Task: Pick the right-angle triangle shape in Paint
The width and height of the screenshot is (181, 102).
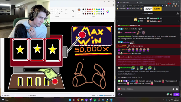Action: (x=62, y=9)
